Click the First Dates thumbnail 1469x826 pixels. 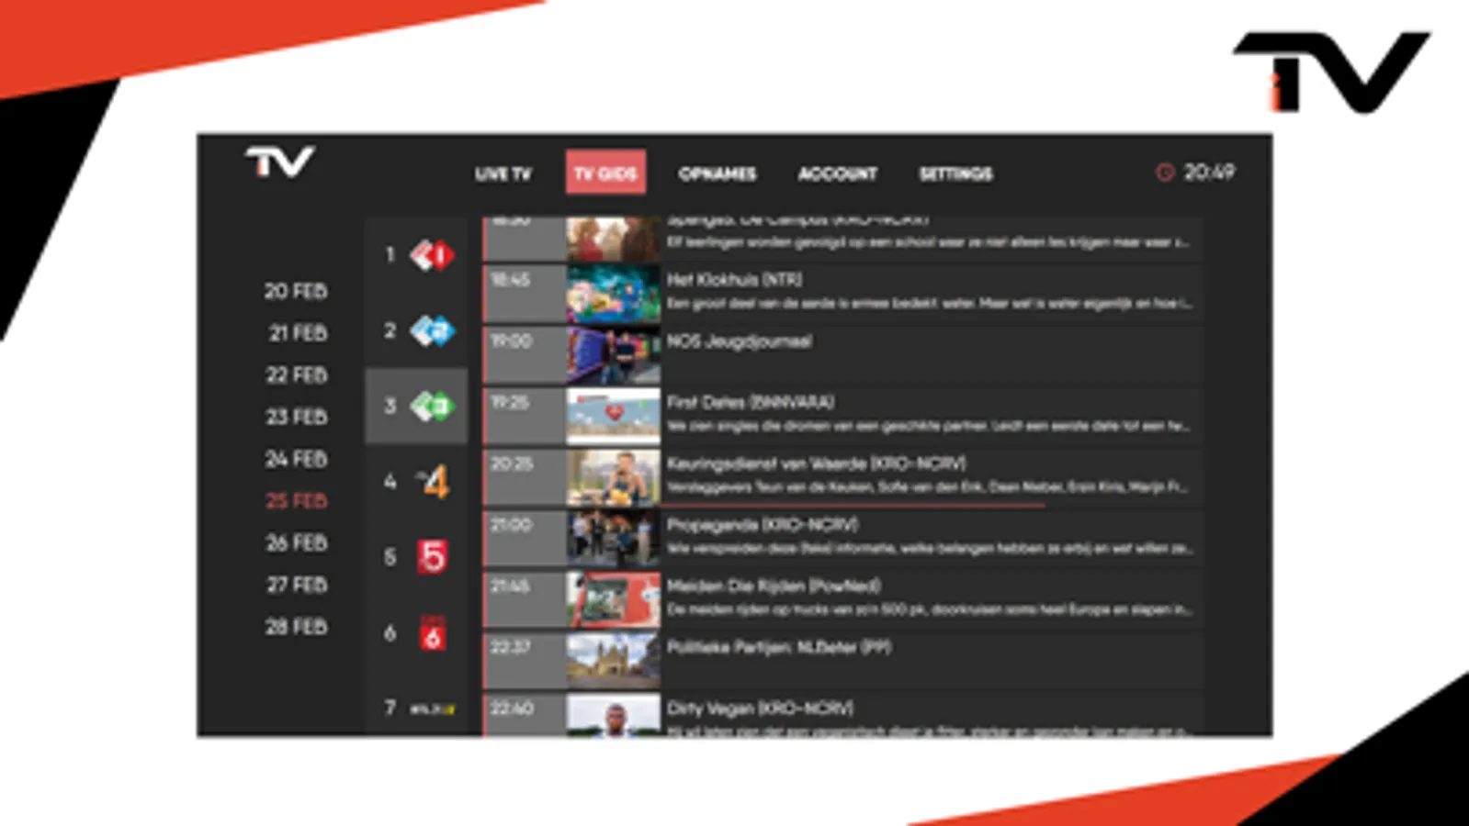[613, 416]
